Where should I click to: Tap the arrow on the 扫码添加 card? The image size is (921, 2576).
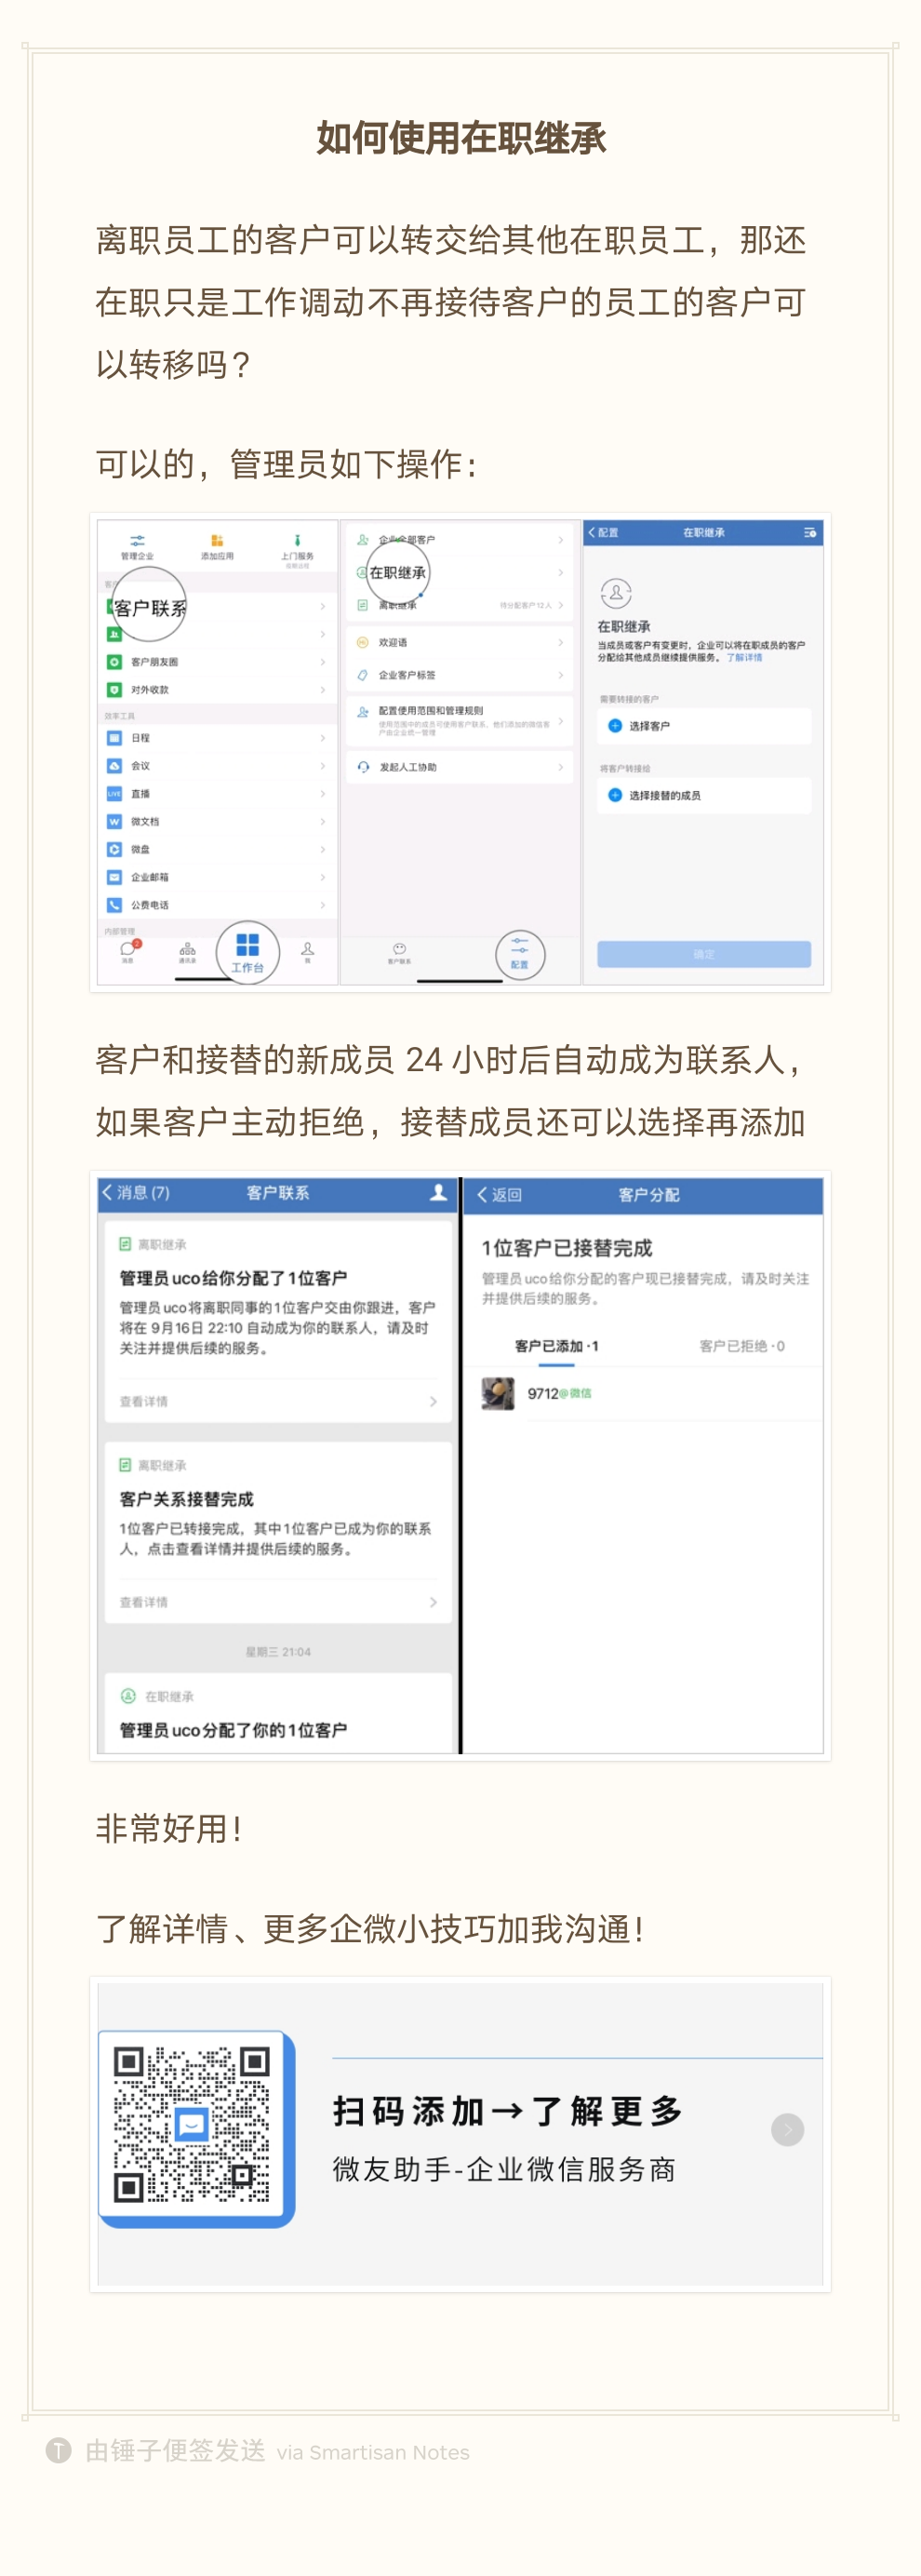[788, 2130]
